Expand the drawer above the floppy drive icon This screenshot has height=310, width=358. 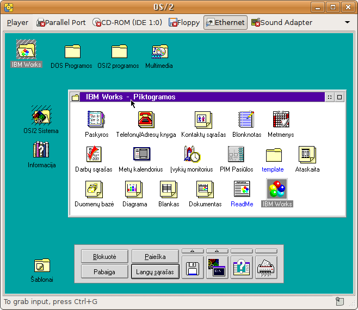pyautogui.click(x=193, y=251)
